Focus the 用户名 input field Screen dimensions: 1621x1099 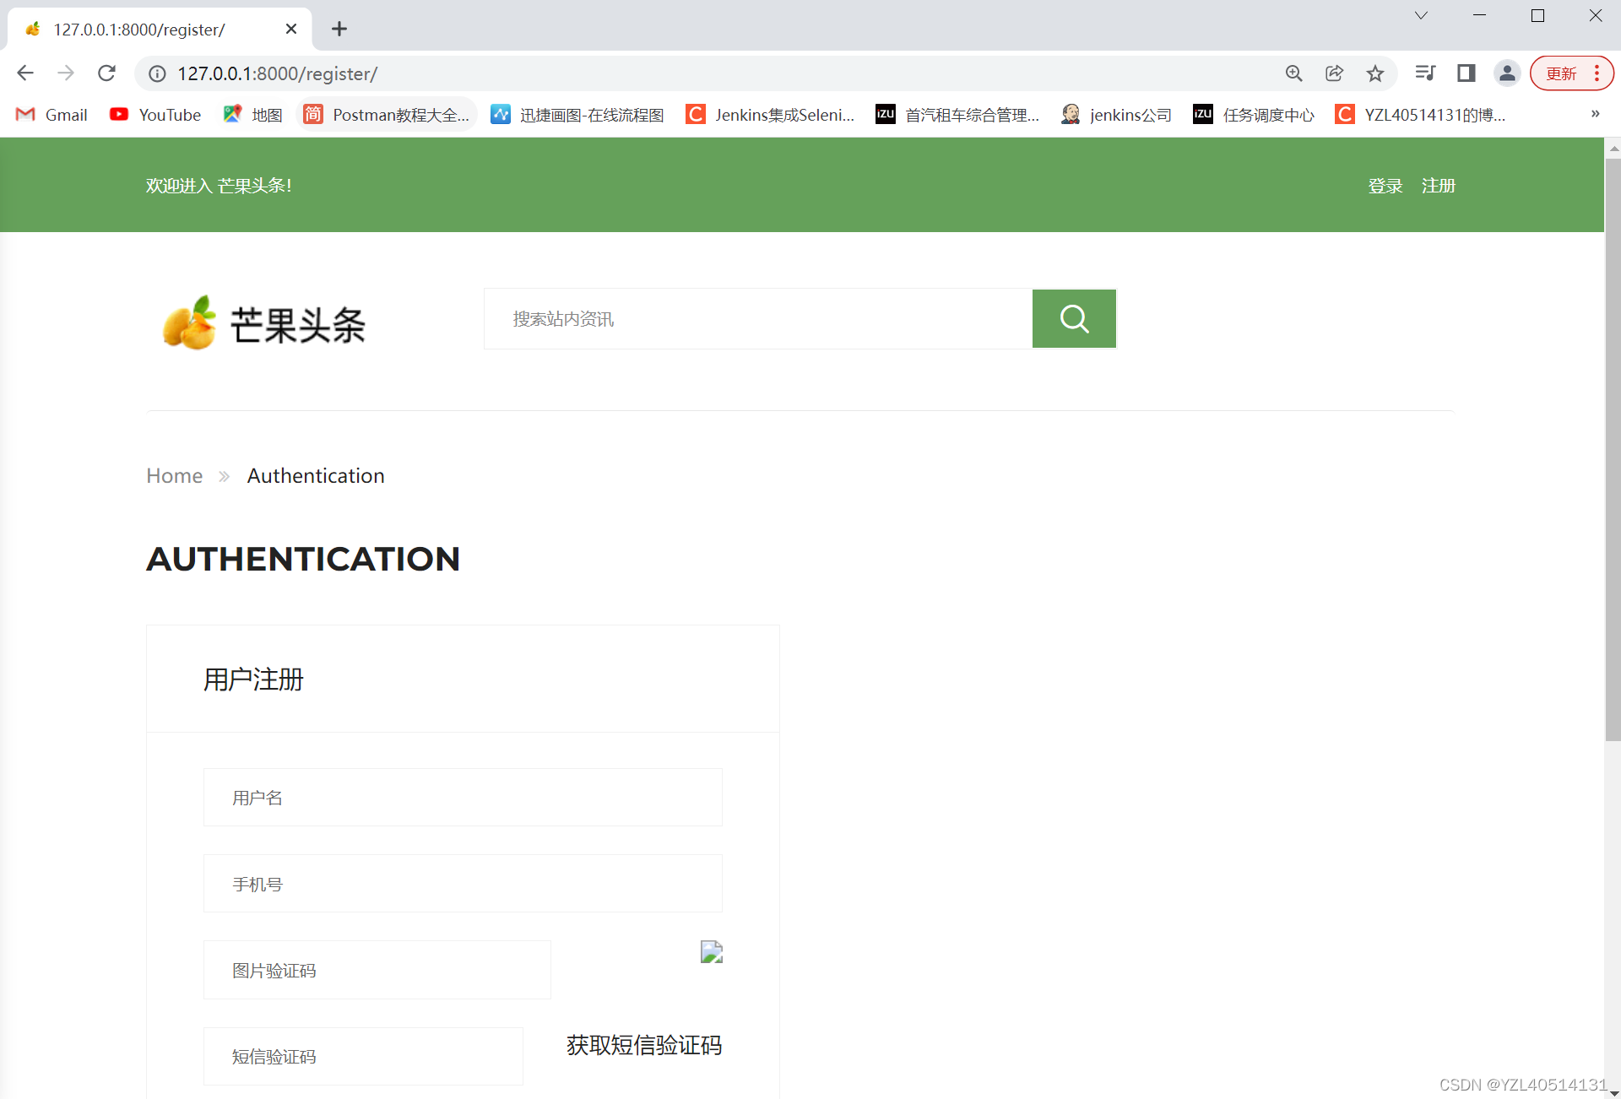[463, 798]
